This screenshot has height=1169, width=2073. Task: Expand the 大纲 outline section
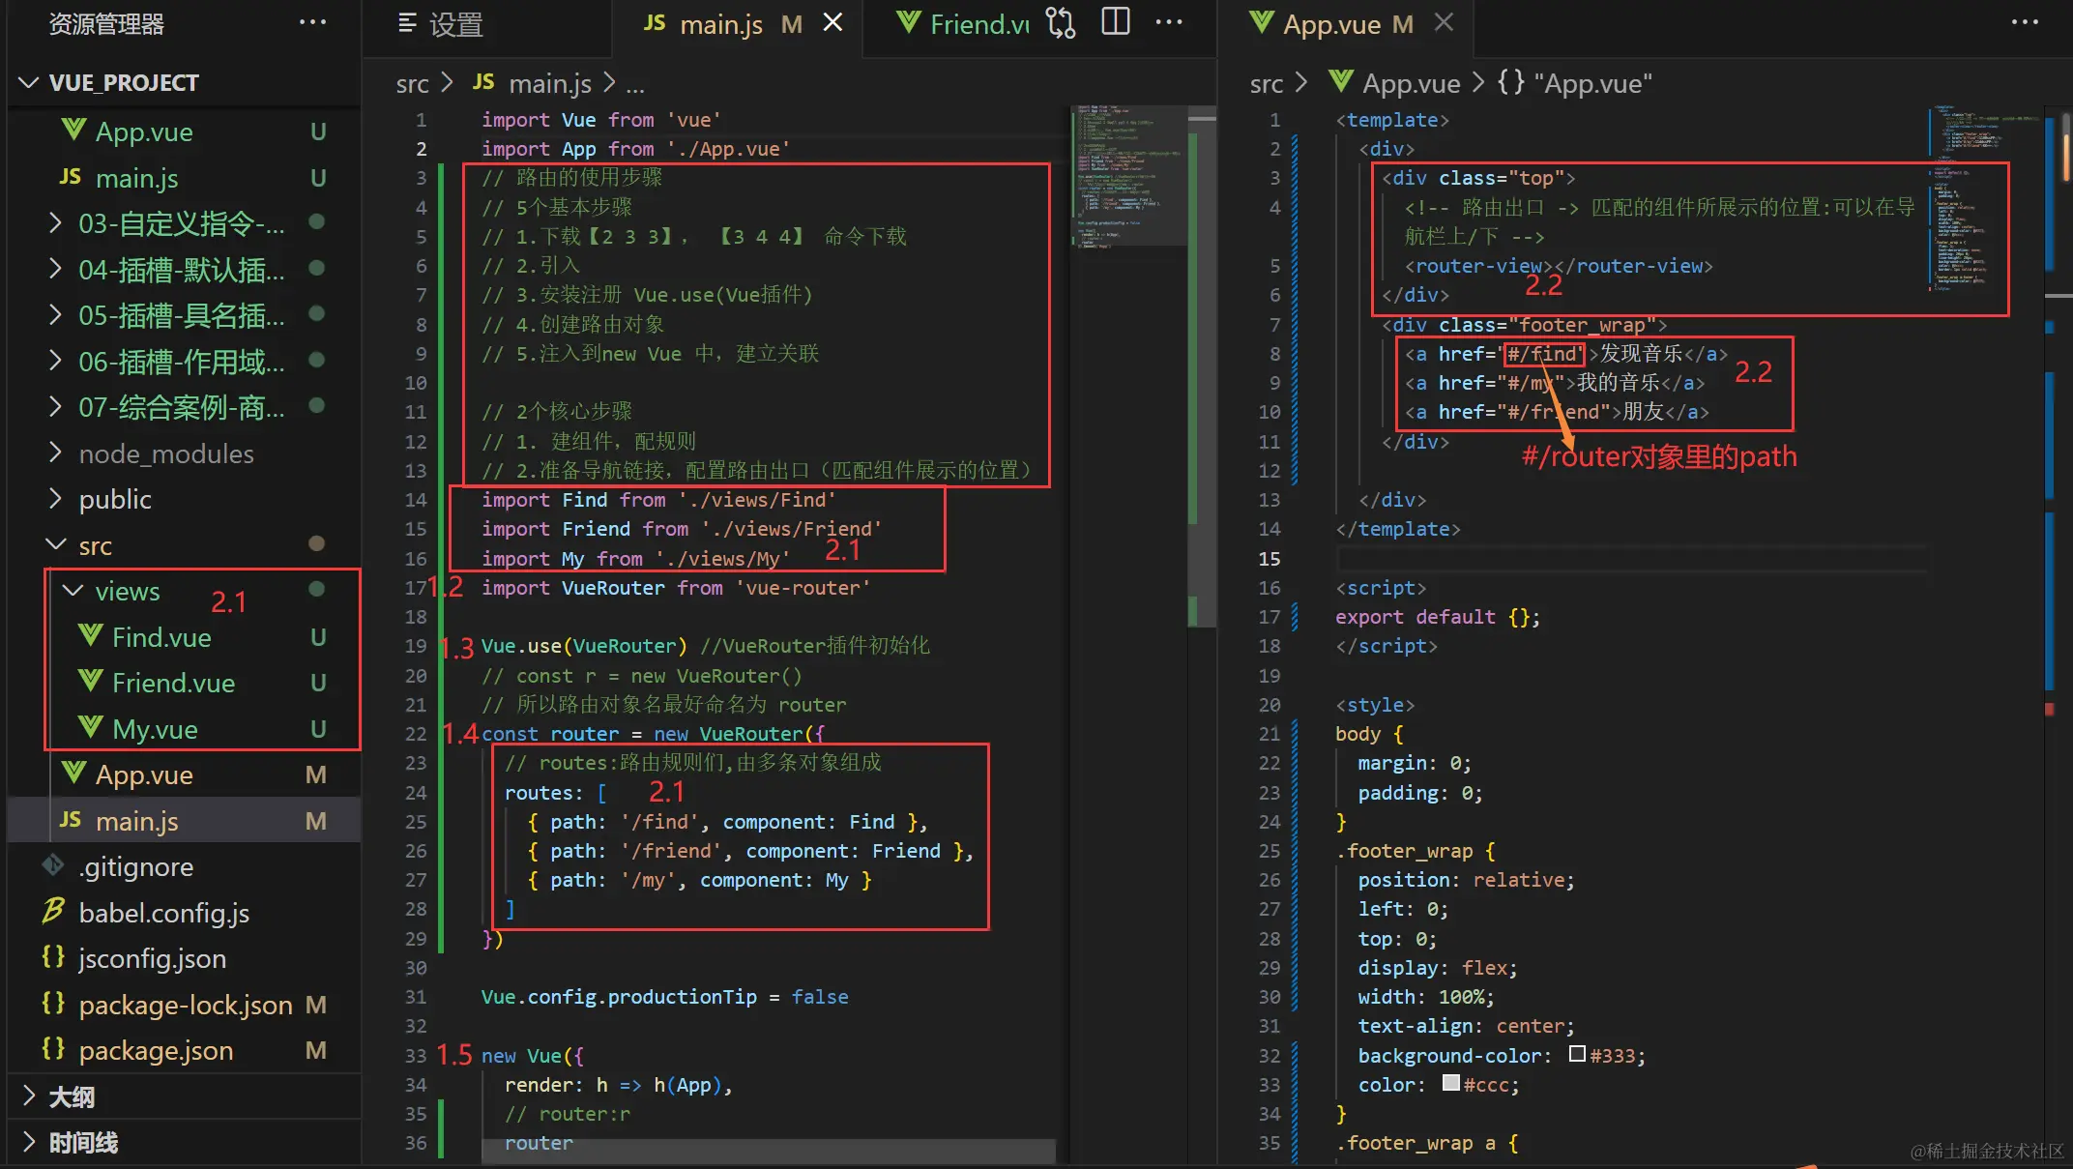28,1096
